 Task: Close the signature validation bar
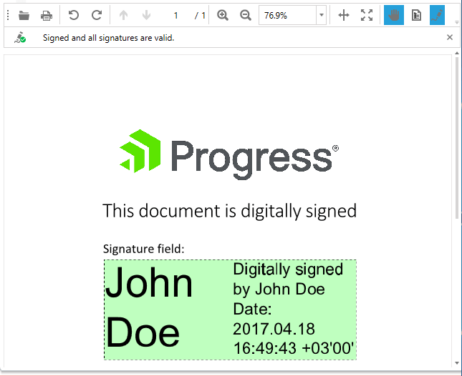pyautogui.click(x=450, y=37)
